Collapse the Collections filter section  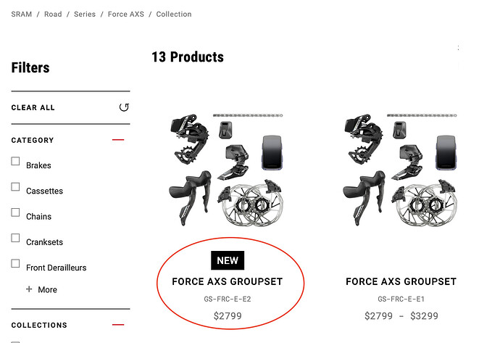118,325
